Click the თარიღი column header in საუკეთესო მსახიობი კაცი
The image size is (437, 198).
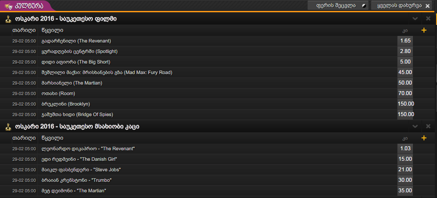pyautogui.click(x=24, y=138)
